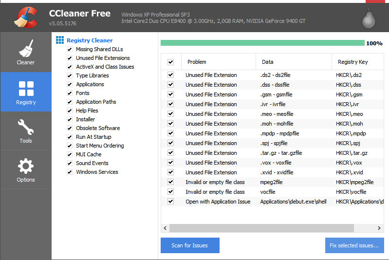The width and height of the screenshot is (389, 260).
Task: Click the Registry Cleaner grid icon
Action: coord(60,40)
